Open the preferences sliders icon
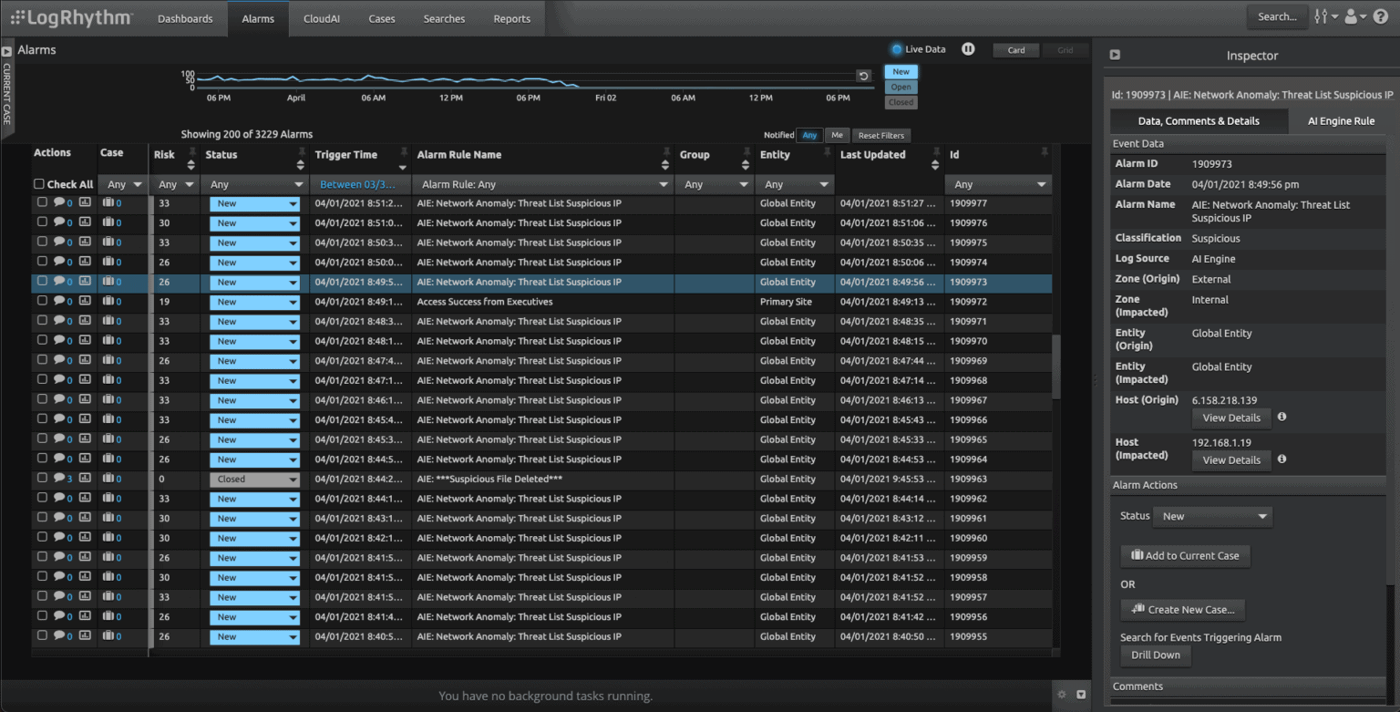This screenshot has height=712, width=1400. coord(1323,16)
